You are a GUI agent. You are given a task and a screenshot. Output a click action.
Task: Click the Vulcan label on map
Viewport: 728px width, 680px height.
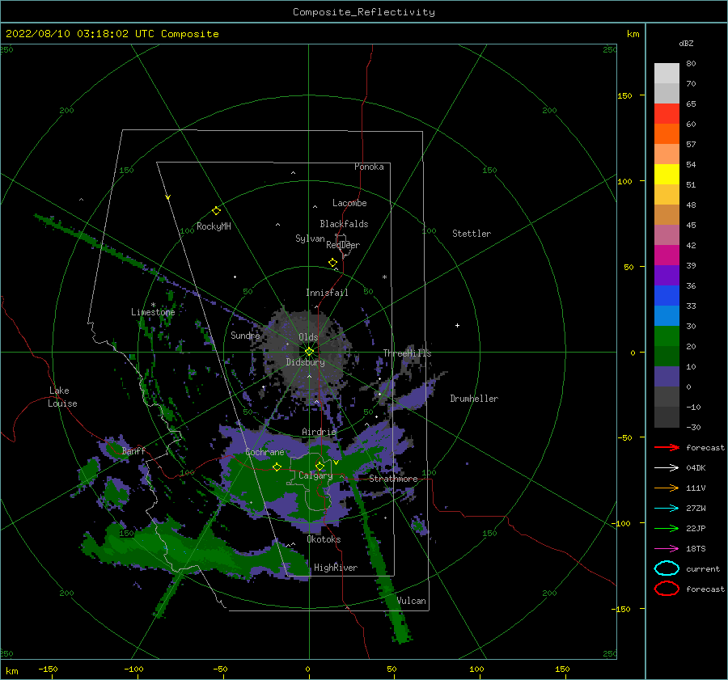pyautogui.click(x=411, y=601)
